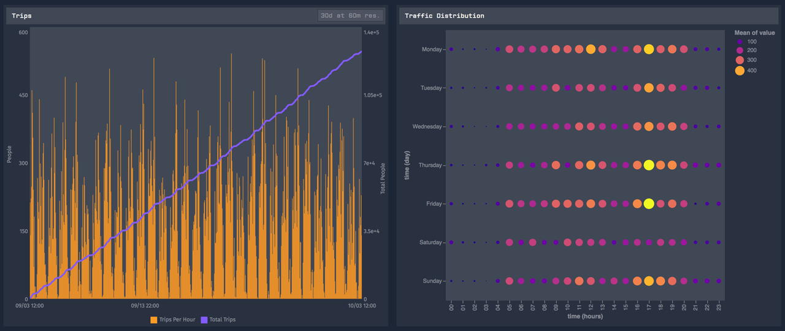Viewport: 785px width, 331px height.
Task: Select the Traffic Distribution panel title
Action: point(445,16)
